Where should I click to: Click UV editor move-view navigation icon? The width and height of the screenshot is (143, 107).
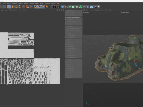click(x=61, y=10)
